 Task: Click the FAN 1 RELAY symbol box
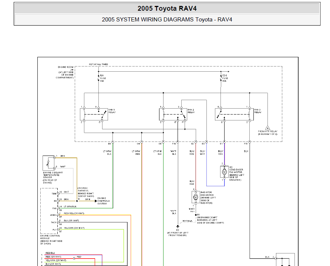94,114
